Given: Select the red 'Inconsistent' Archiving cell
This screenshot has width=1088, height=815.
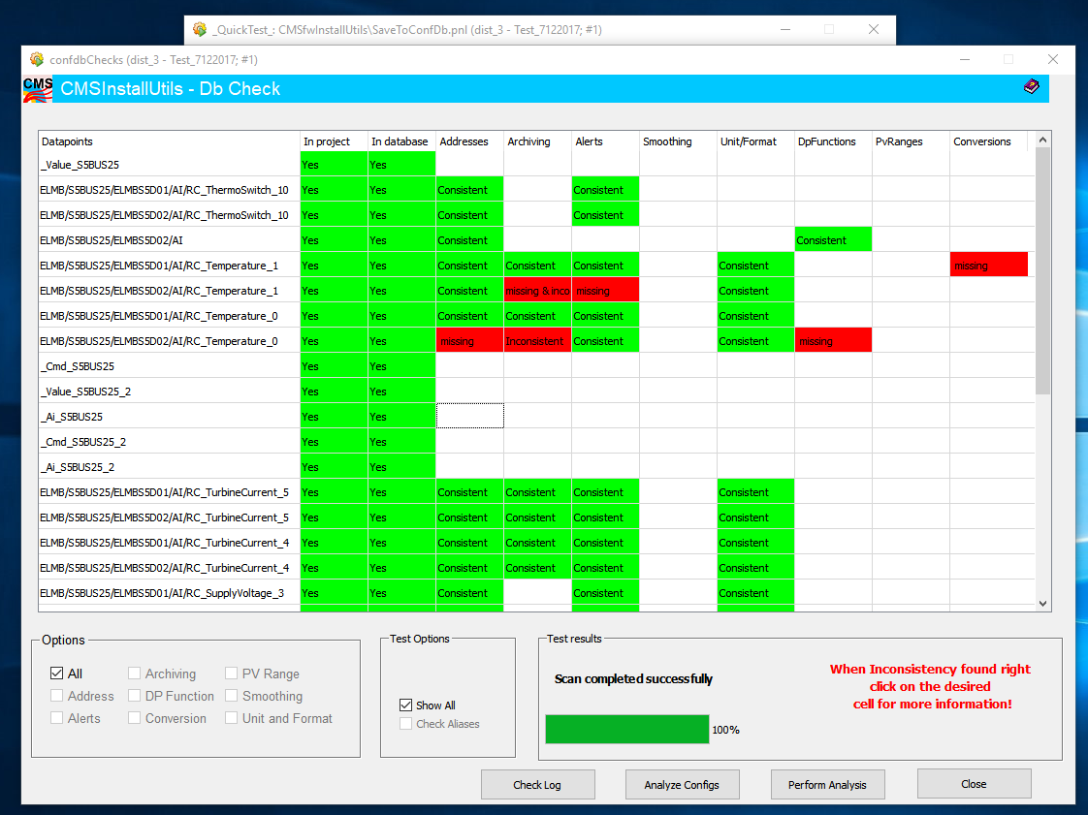Looking at the screenshot, I should point(536,341).
